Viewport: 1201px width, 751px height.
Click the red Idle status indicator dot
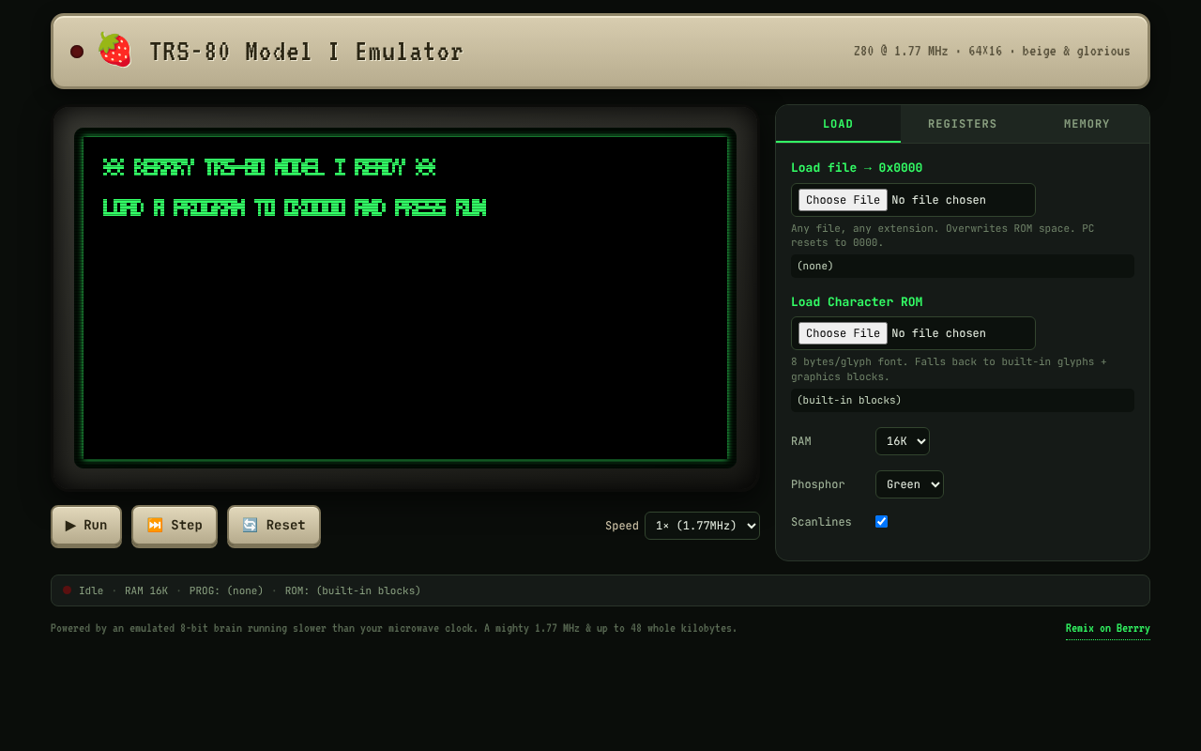pos(67,590)
